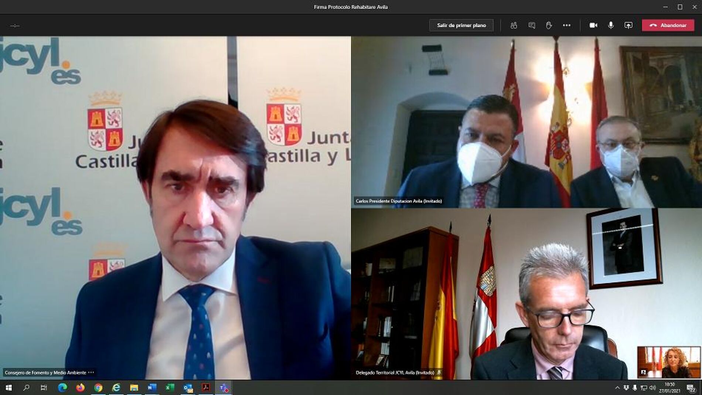Raise your hand in the meeting
The width and height of the screenshot is (702, 395).
[549, 25]
